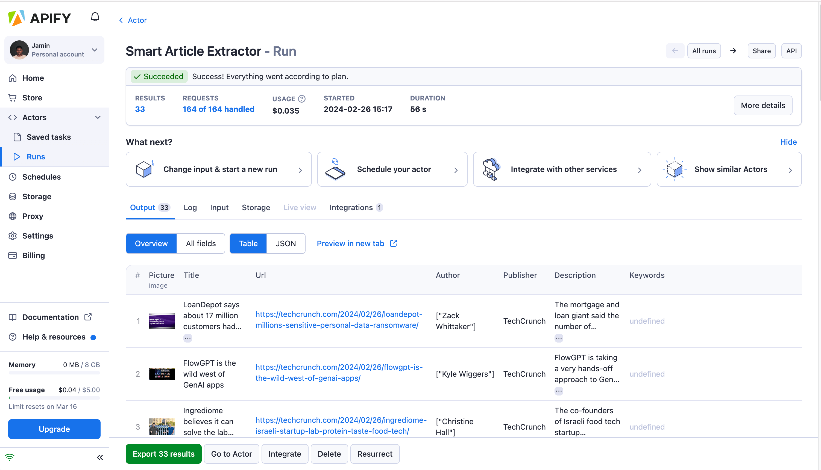821x470 pixels.
Task: Select the Table display mode
Action: point(248,243)
